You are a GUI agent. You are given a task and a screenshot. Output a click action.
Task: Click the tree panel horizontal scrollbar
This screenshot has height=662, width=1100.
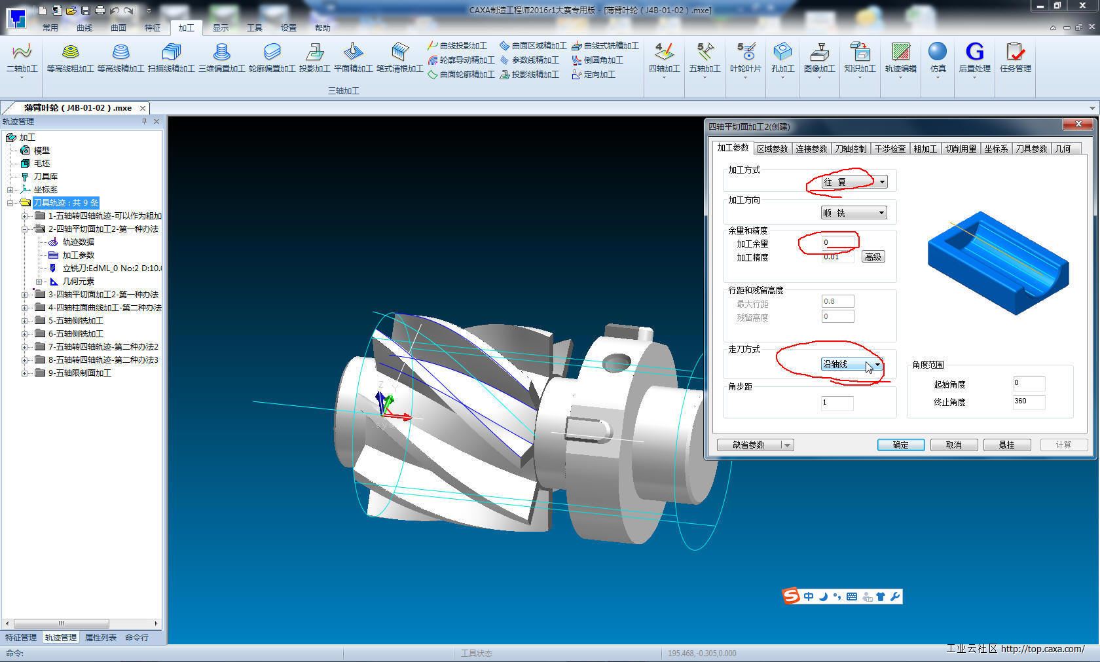[61, 623]
